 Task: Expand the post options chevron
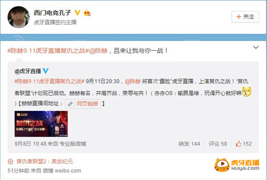point(256,47)
